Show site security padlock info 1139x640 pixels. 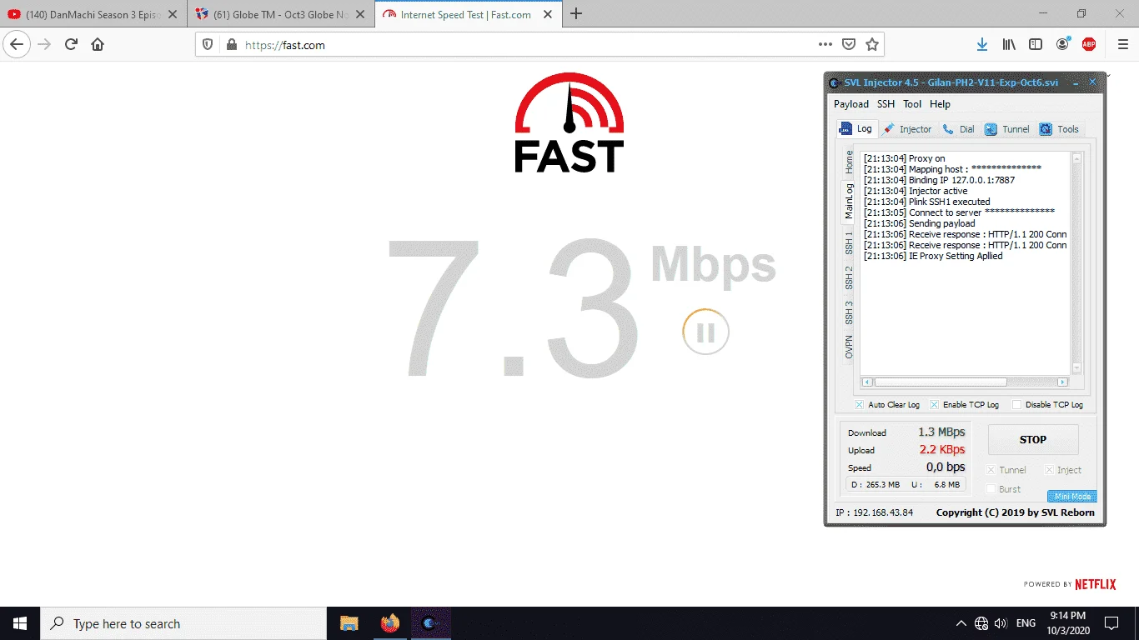pos(230,45)
